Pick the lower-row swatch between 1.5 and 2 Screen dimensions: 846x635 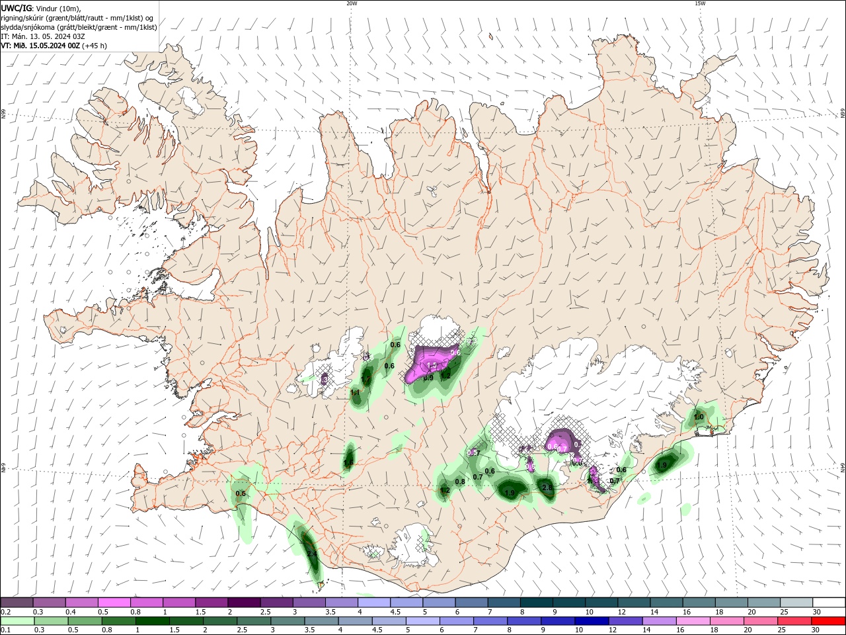(x=186, y=621)
